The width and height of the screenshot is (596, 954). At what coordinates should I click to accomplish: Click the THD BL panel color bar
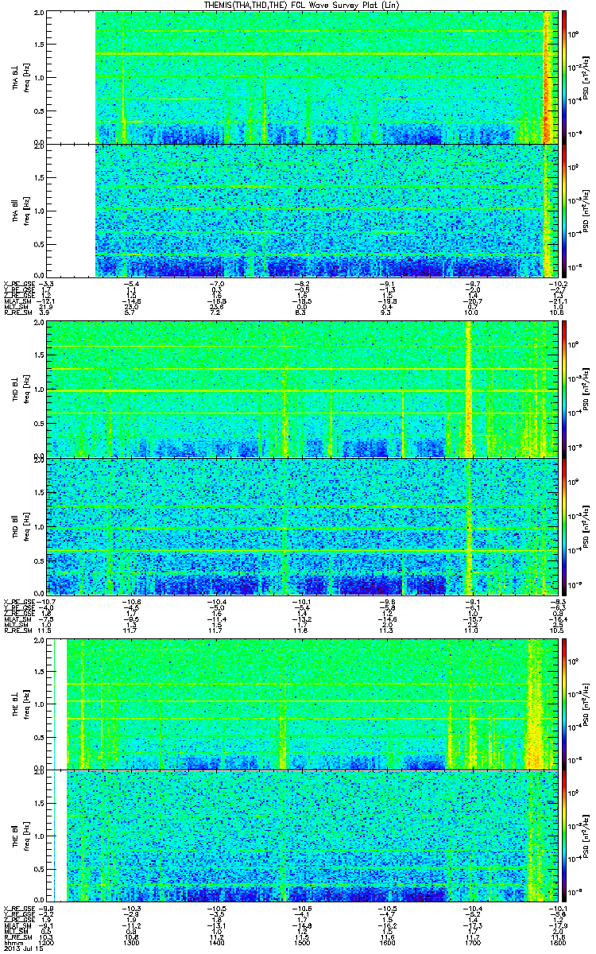tap(563, 388)
